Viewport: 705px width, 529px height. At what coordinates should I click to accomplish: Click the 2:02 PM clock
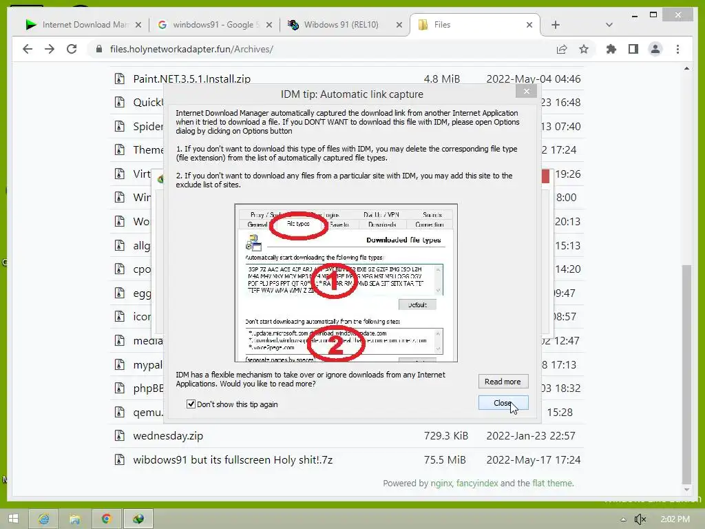pos(675,519)
